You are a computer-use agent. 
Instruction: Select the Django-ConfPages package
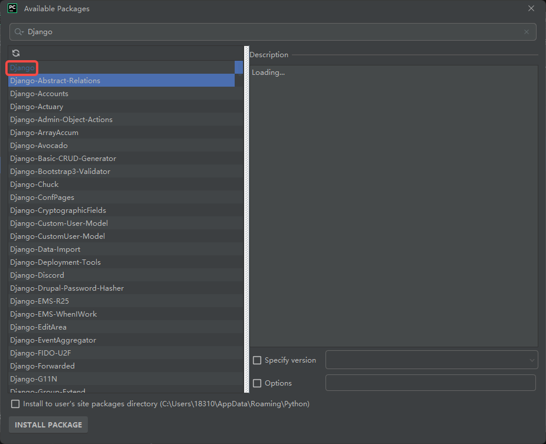coord(126,197)
